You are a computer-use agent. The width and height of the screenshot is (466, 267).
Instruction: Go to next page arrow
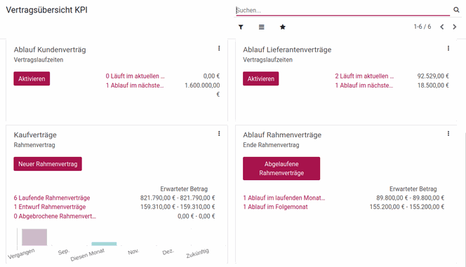coord(454,27)
